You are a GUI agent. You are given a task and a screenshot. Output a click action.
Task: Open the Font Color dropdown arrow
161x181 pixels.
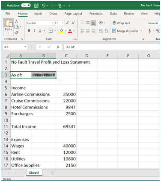click(x=74, y=31)
